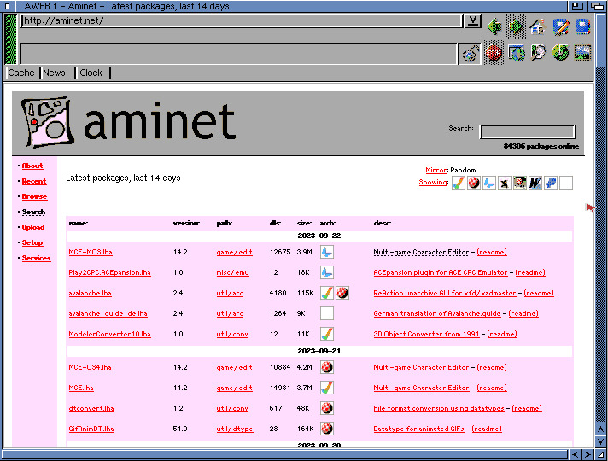The height and width of the screenshot is (461, 608).
Task: Click the scroll-right arrow gadget
Action: click(588, 454)
